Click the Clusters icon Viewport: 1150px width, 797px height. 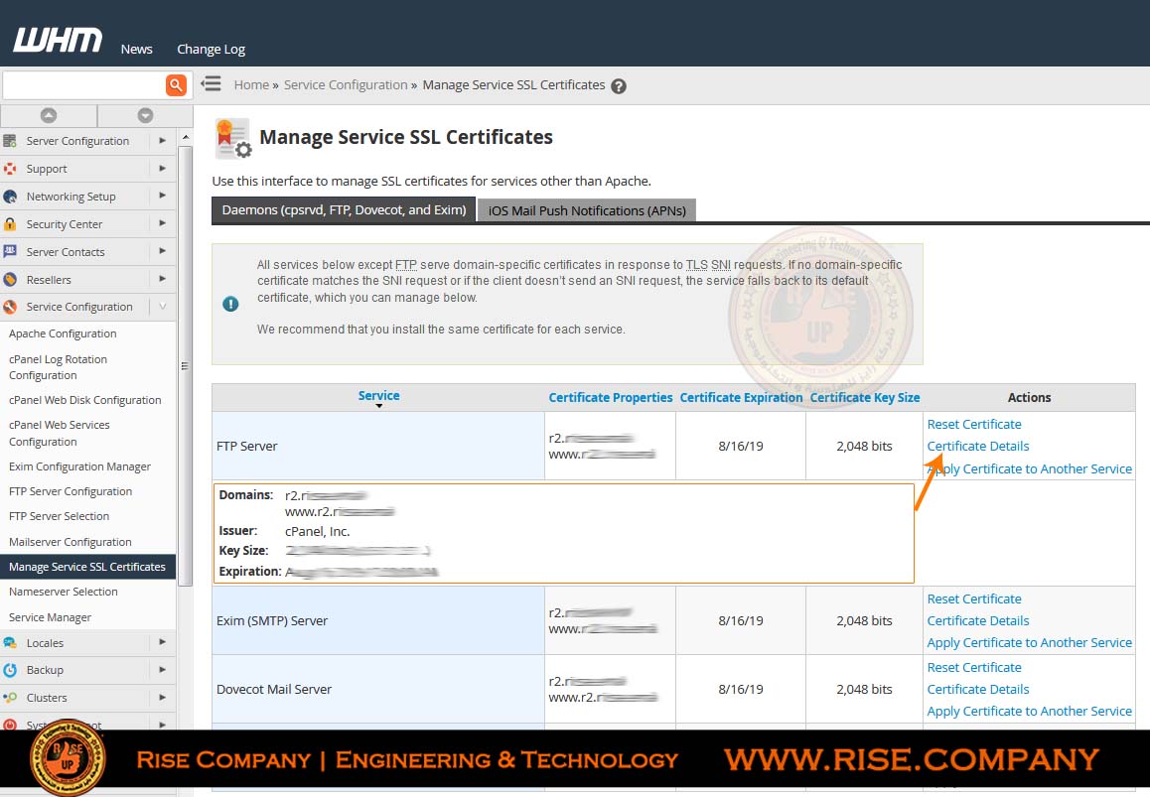10,698
